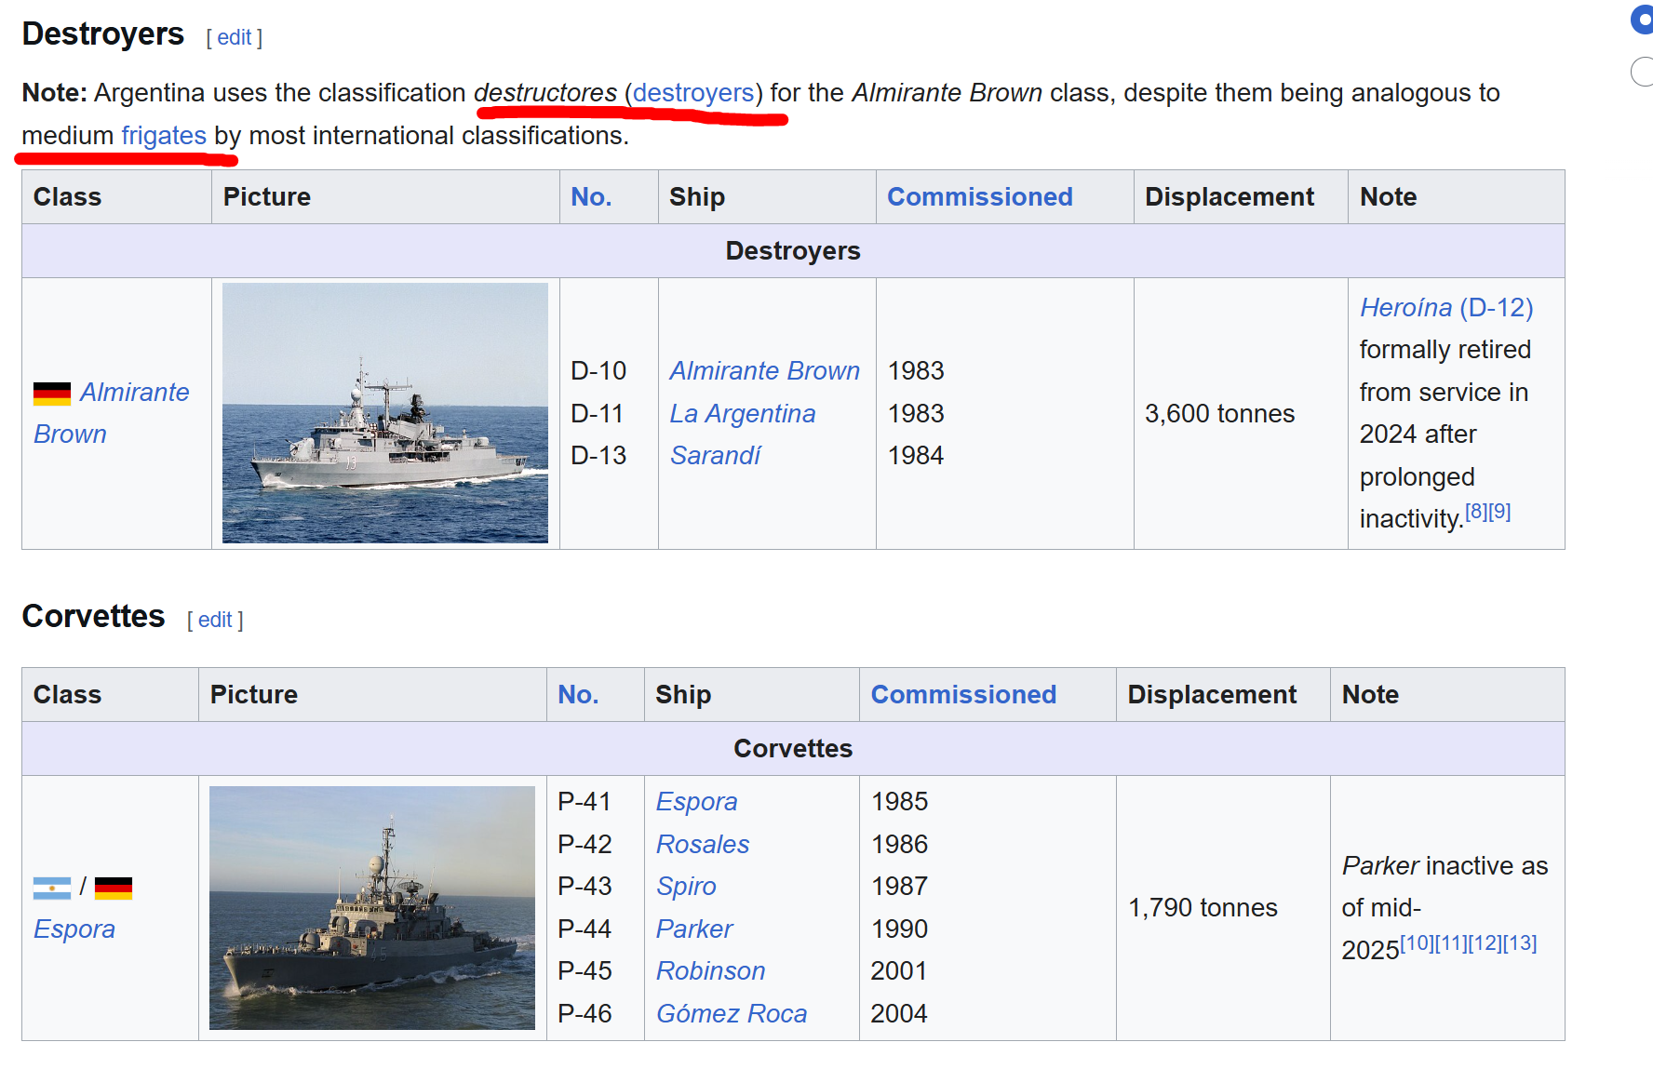1653x1069 pixels.
Task: Click '2004' commissioned year for Gómez Roca
Action: 899,1014
